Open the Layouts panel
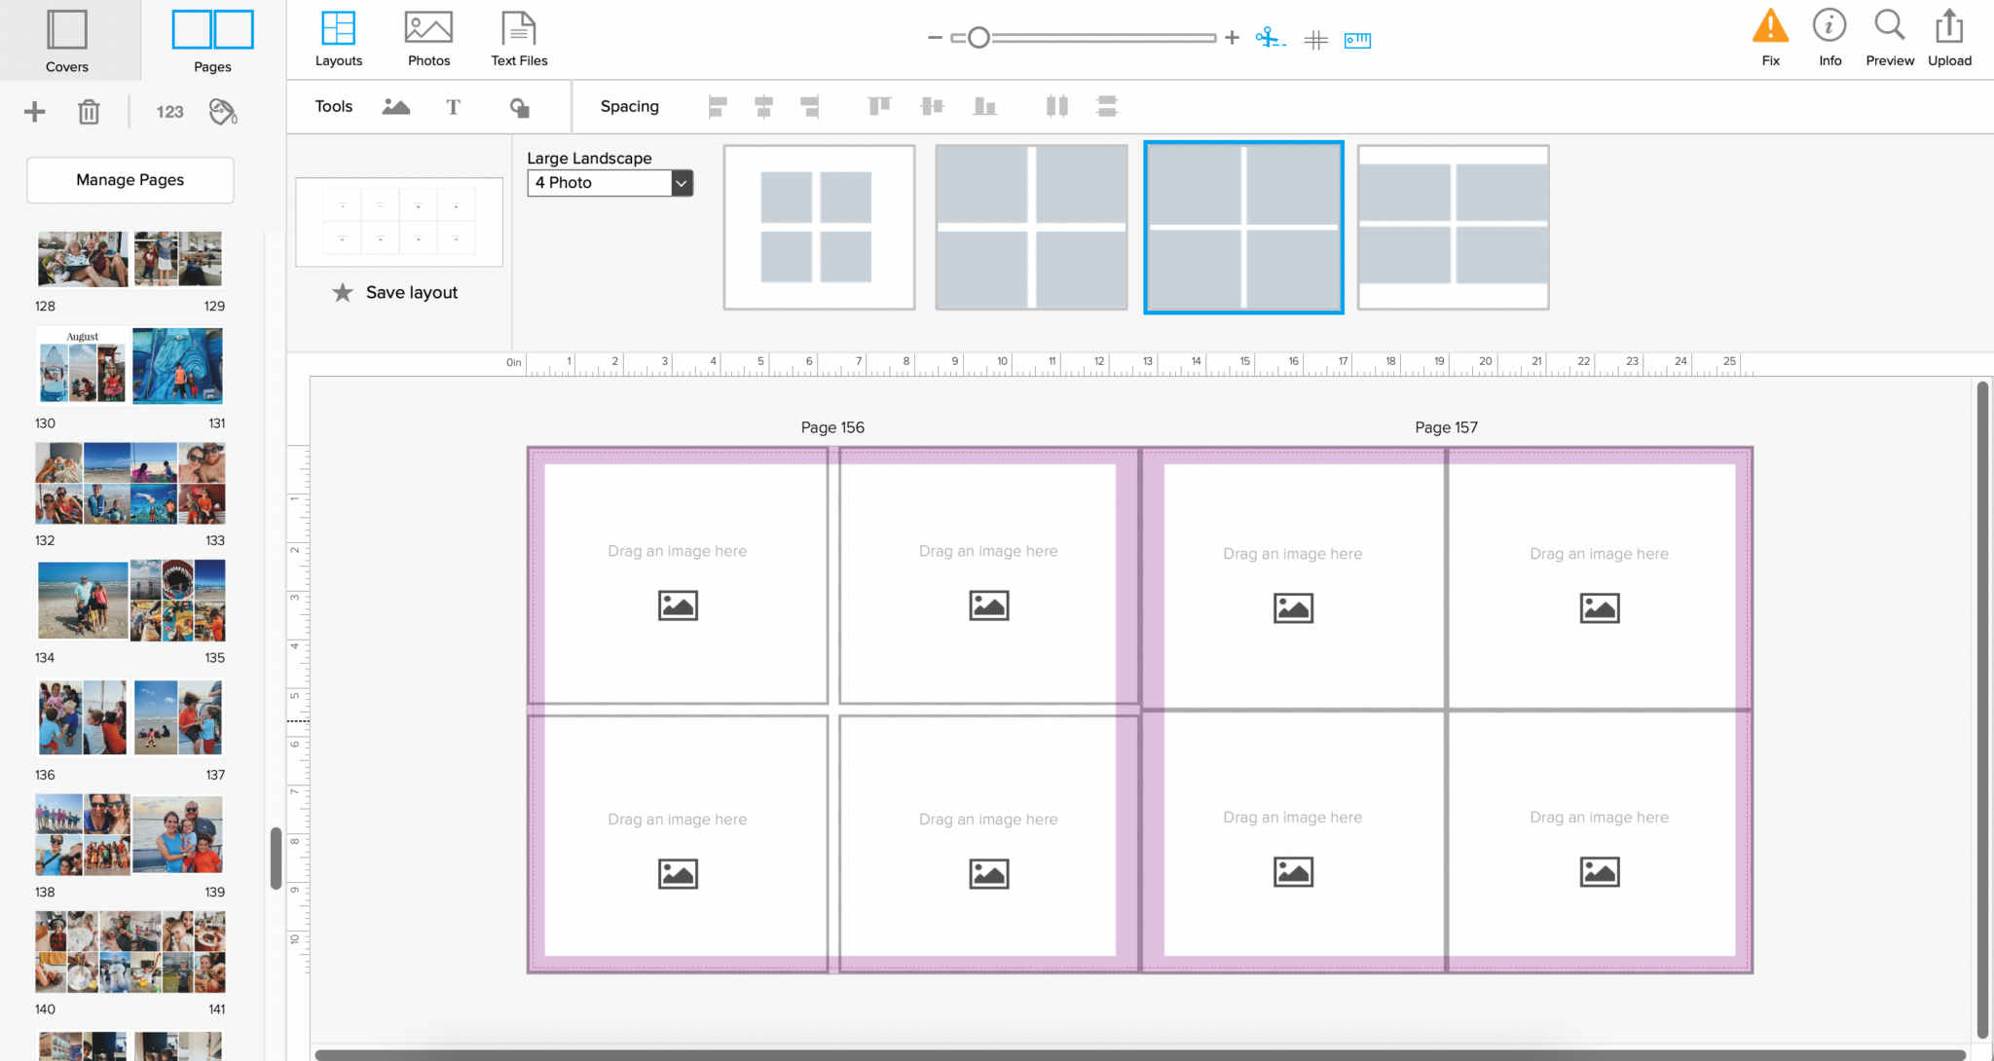The height and width of the screenshot is (1061, 1994). (x=338, y=39)
